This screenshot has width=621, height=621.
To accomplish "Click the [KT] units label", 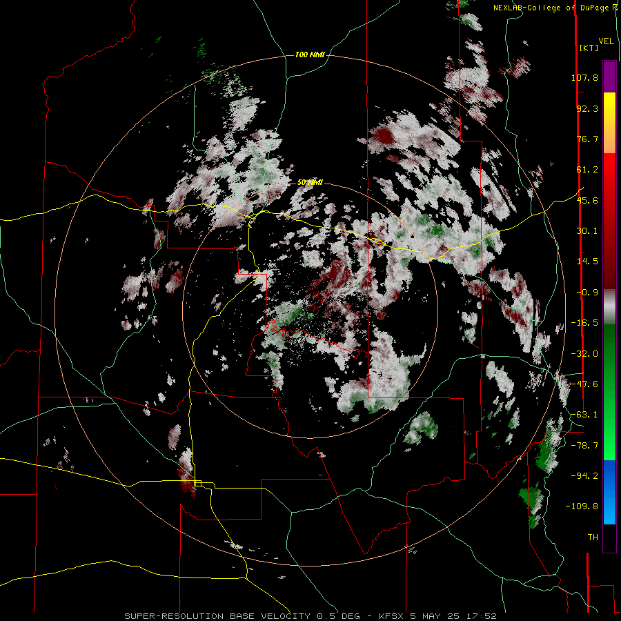I will coord(589,48).
